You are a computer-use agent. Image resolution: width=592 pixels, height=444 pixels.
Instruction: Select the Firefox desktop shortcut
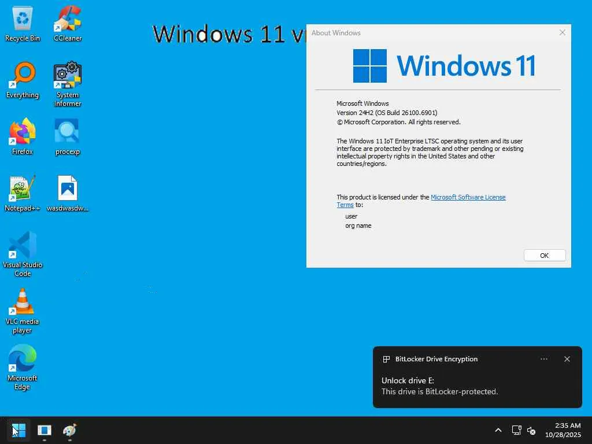(23, 136)
